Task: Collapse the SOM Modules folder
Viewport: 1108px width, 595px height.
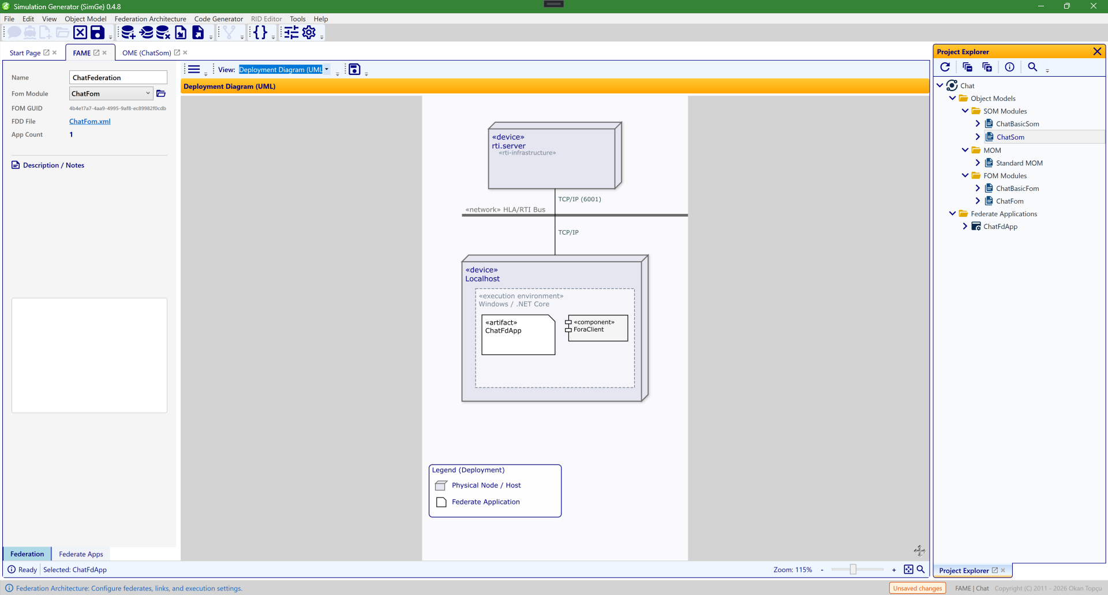Action: pyautogui.click(x=965, y=111)
